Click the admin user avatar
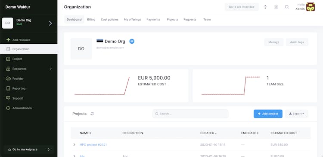Image resolution: width=323 pixels, height=157 pixels. [x=310, y=7]
